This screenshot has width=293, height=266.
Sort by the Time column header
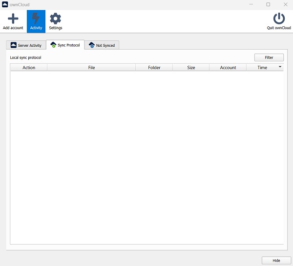pos(265,68)
